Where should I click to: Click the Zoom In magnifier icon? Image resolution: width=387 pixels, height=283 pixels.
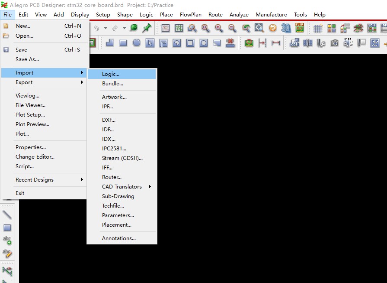[219, 28]
